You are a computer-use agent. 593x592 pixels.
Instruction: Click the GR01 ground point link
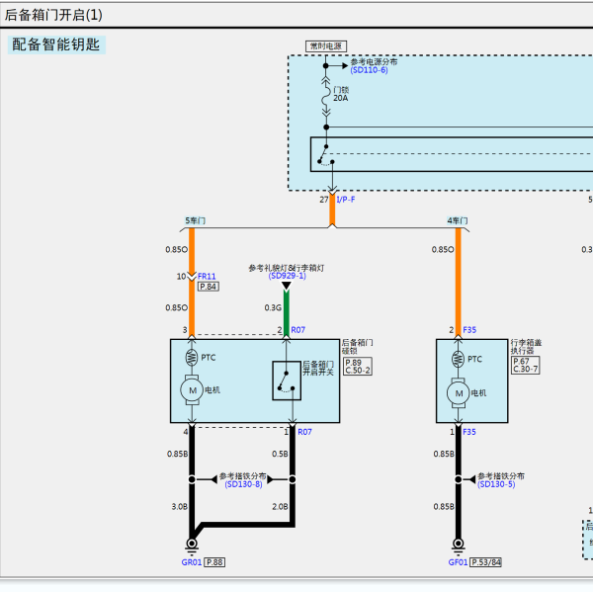[x=192, y=562]
